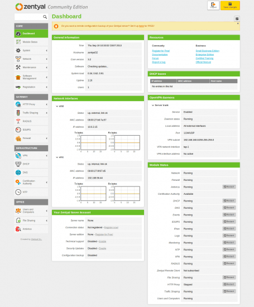Screen dimensions: 254x307
Task: Collapse the eth1 interface section
Action: click(x=57, y=157)
